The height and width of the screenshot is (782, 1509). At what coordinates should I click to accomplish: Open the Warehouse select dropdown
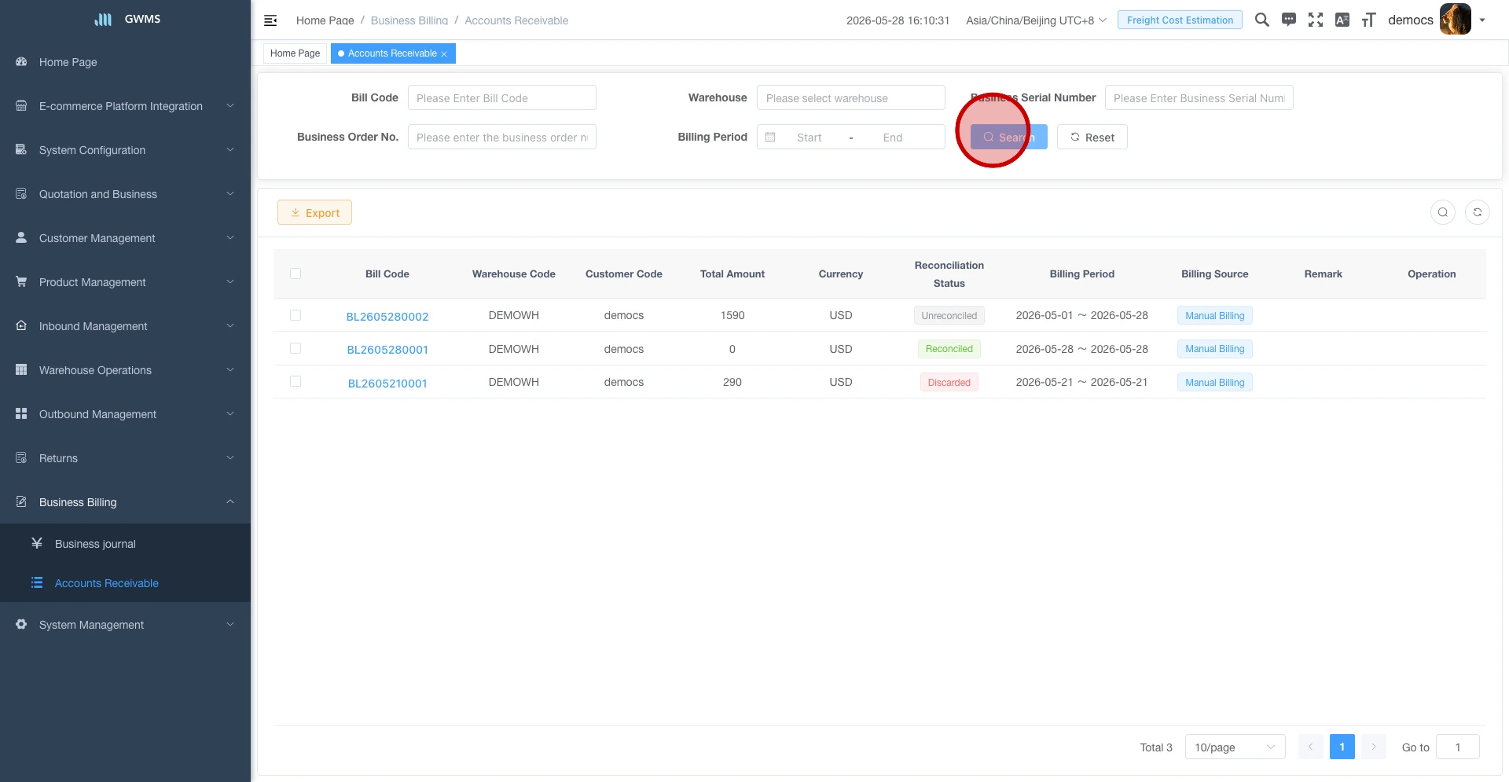point(850,97)
